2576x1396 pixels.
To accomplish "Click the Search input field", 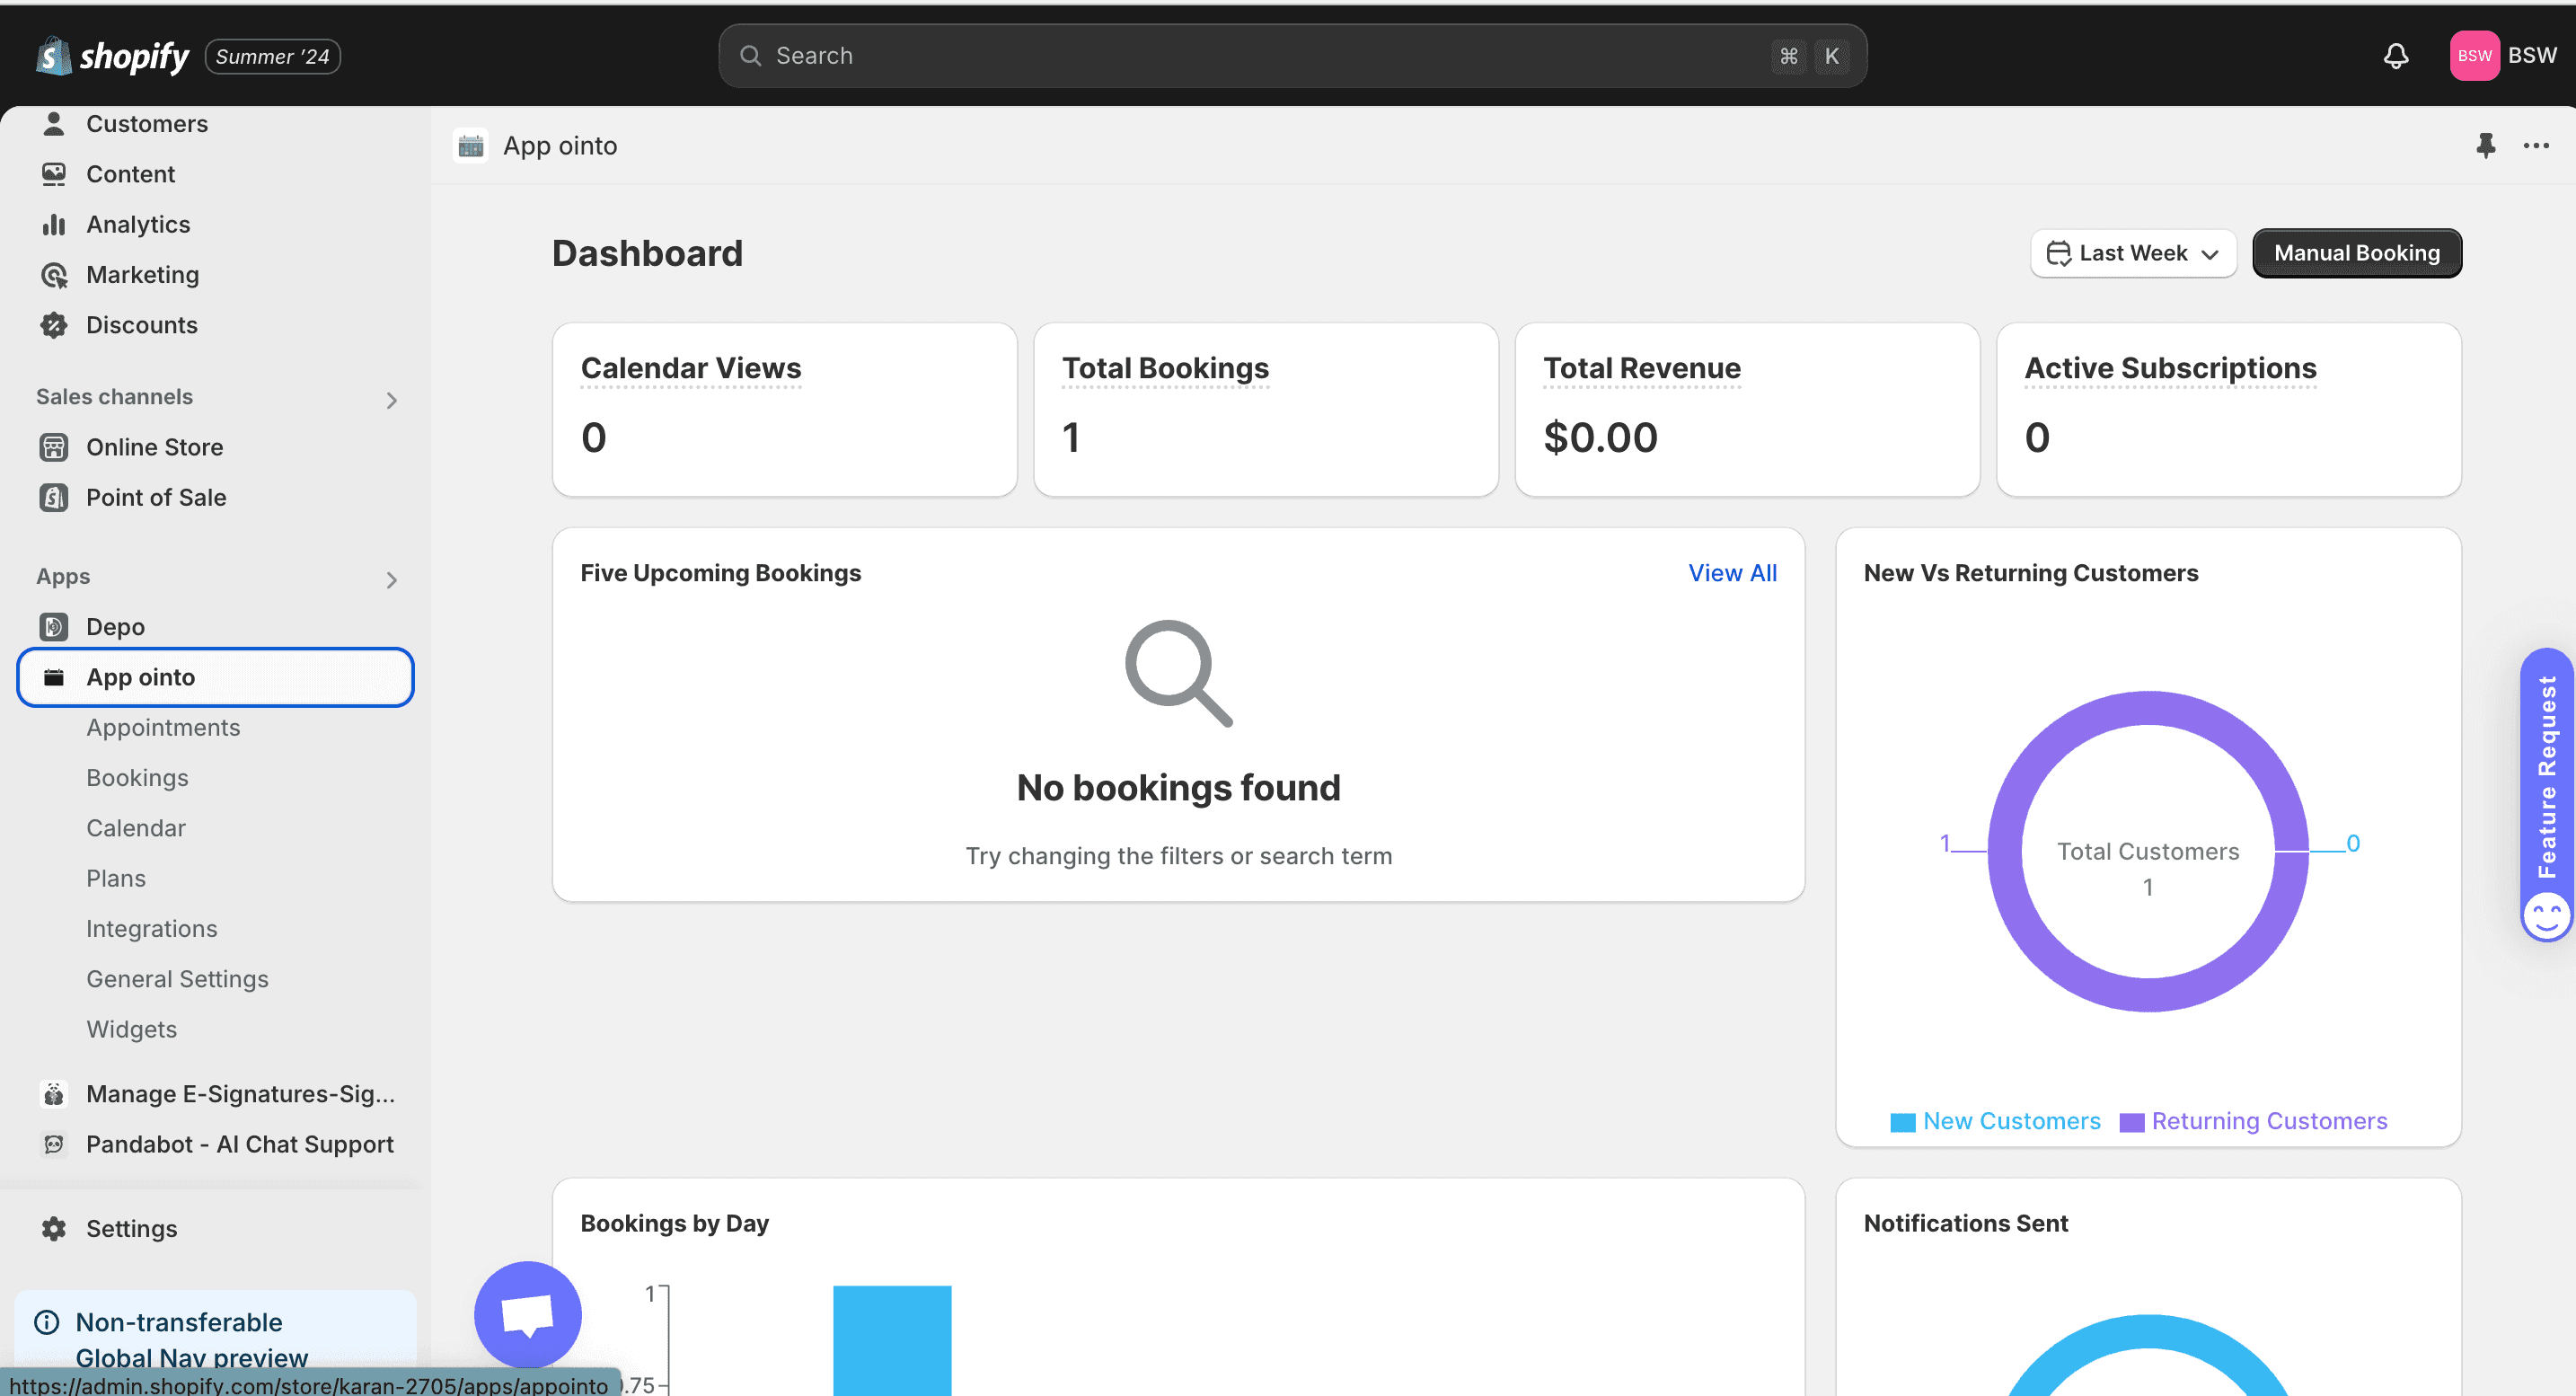I will coord(1292,56).
